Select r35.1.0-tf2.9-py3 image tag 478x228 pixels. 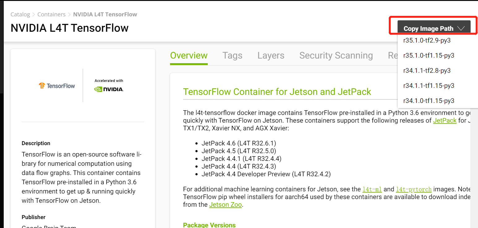(429, 40)
